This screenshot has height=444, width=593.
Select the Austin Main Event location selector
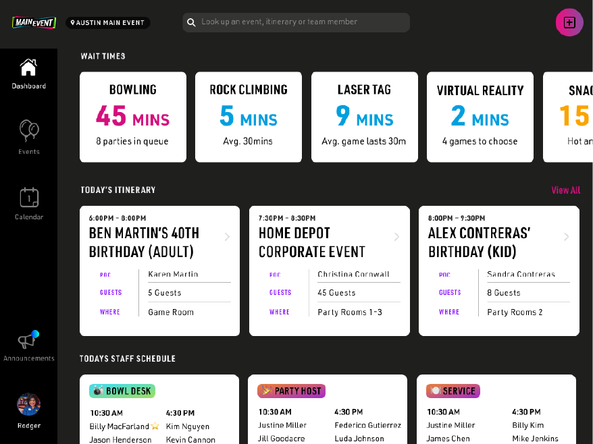point(107,23)
